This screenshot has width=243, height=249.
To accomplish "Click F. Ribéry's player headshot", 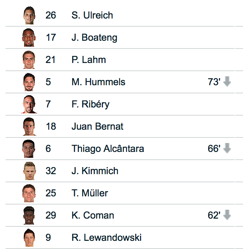I will pyautogui.click(x=29, y=104).
